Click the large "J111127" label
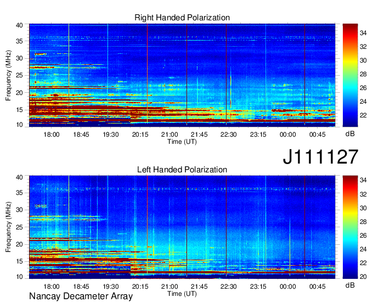Viewport: 373px width, 303px height. (x=320, y=157)
